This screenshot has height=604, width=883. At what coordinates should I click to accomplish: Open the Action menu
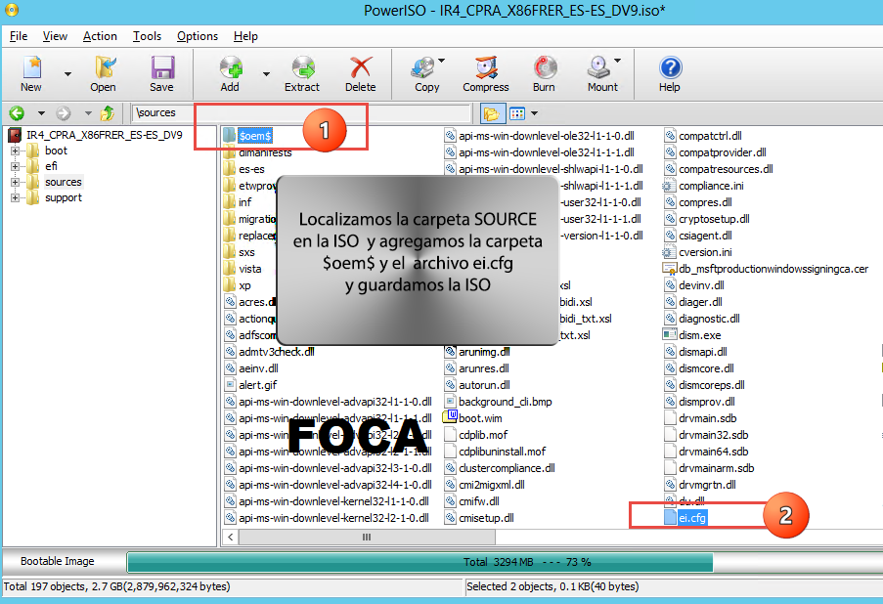tap(100, 36)
